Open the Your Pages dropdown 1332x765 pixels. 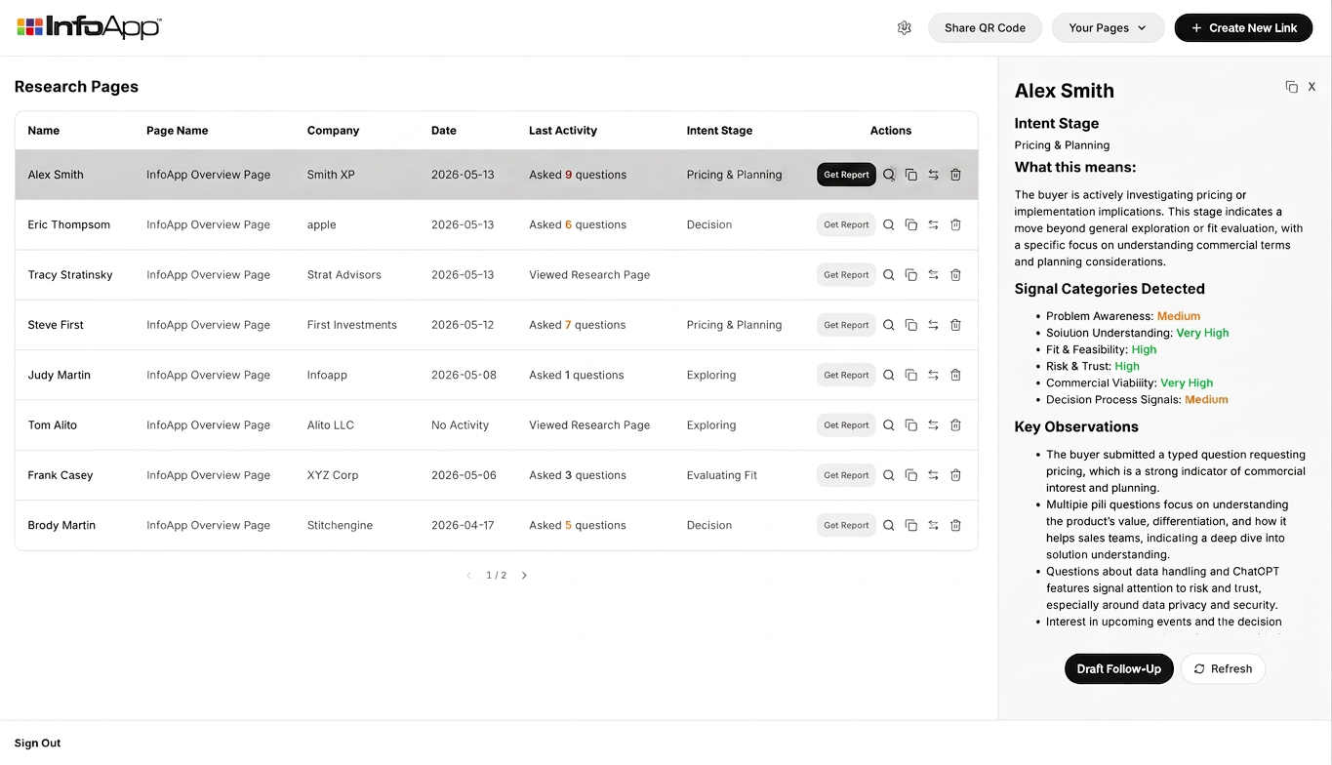pos(1108,28)
